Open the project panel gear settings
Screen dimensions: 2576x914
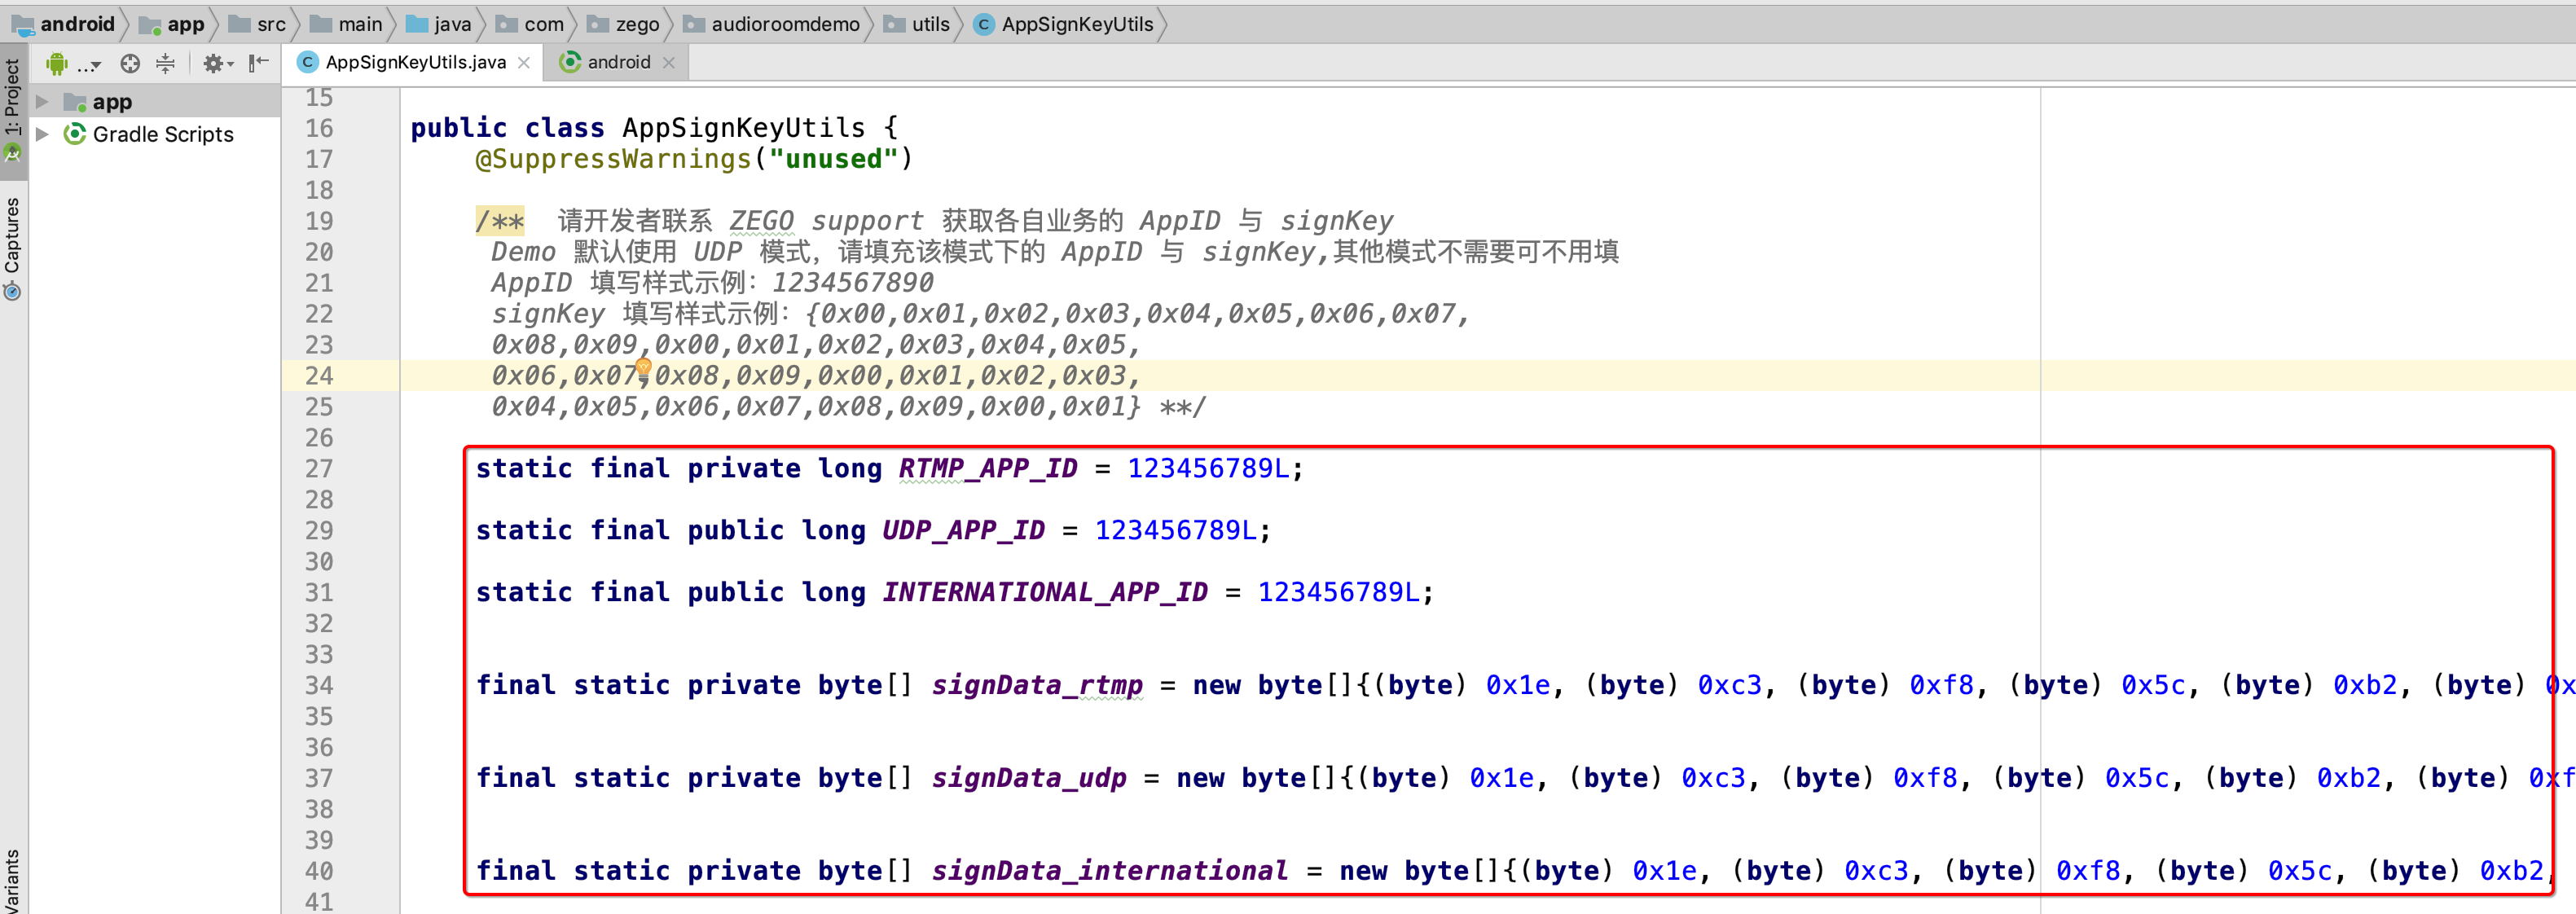pyautogui.click(x=217, y=64)
